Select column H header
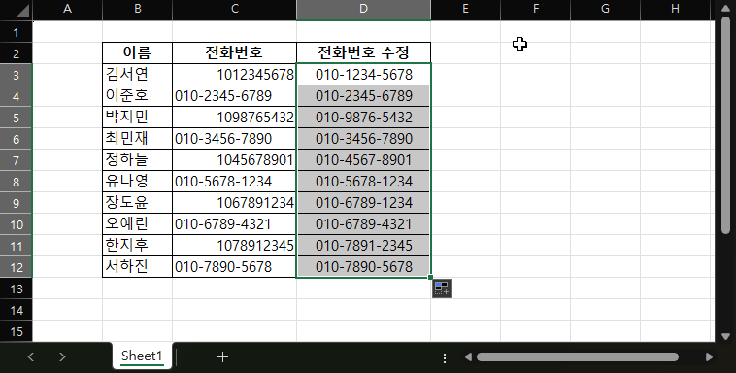The width and height of the screenshot is (736, 373). click(676, 10)
